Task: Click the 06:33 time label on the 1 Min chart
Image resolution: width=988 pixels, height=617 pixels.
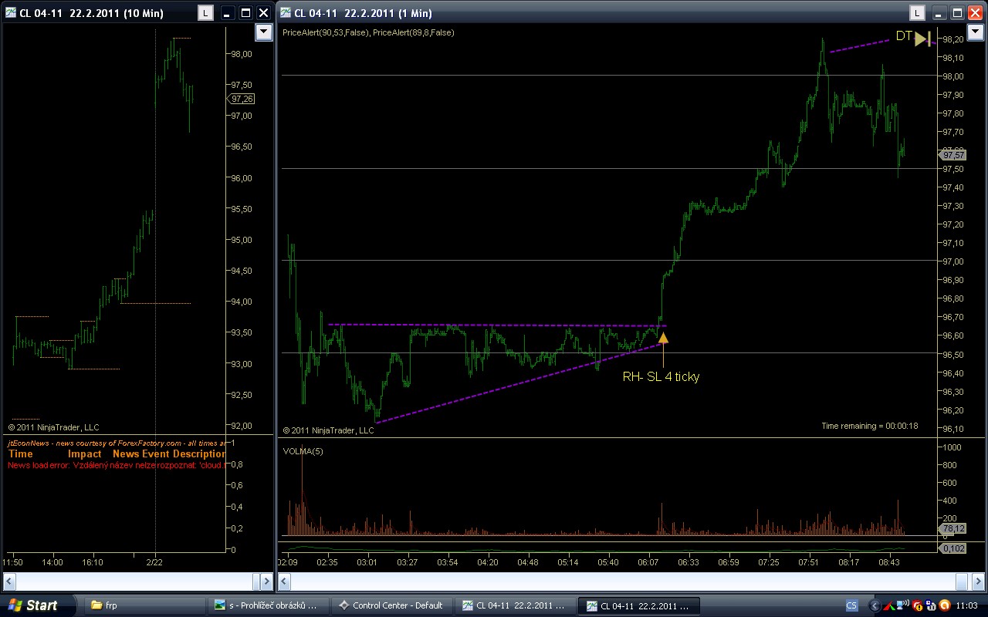Action: pyautogui.click(x=689, y=562)
